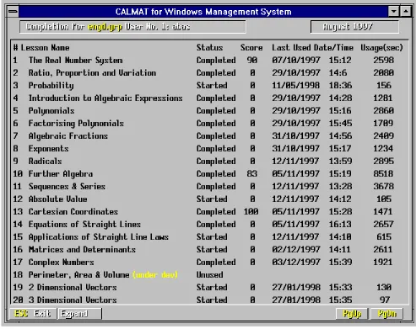
Task: Click date 11/05/1998 in Probability row
Action: 296,86
